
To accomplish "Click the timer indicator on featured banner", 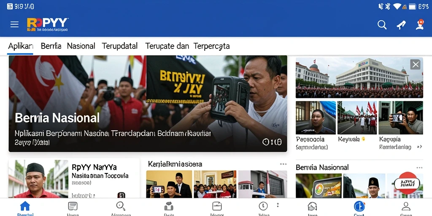I will (x=272, y=142).
